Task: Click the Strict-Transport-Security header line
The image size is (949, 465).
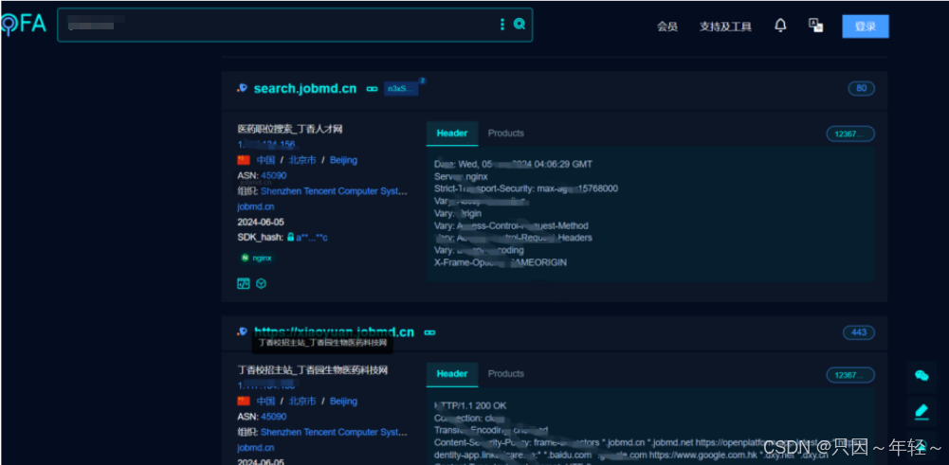Action: point(526,188)
